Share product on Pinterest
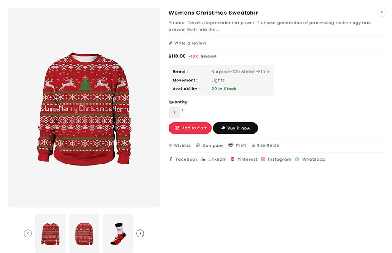 (244, 159)
